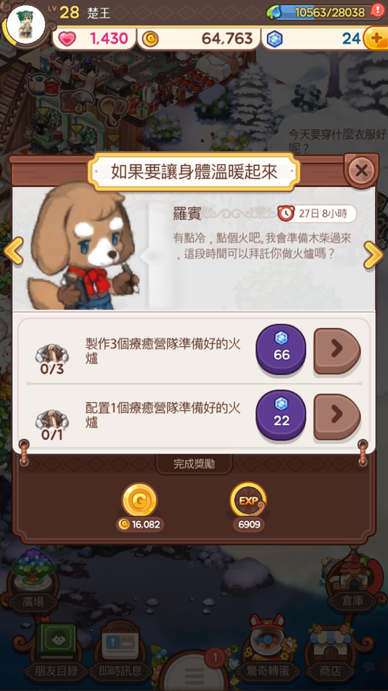This screenshot has height=691, width=388.
Task: Go to the previous quest arrow
Action: point(13,251)
